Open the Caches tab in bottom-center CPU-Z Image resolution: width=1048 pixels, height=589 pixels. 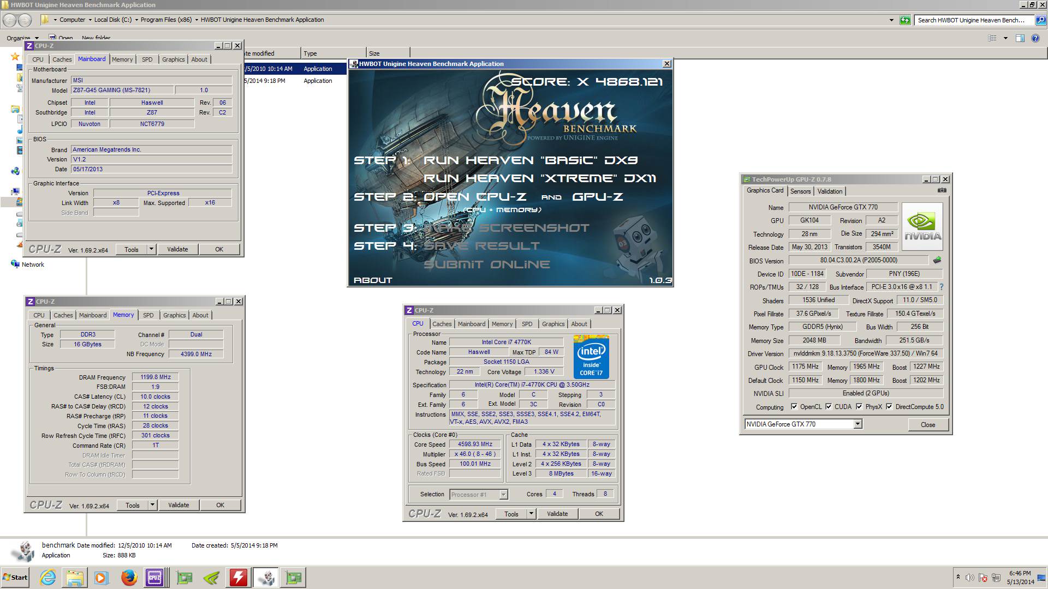(442, 324)
